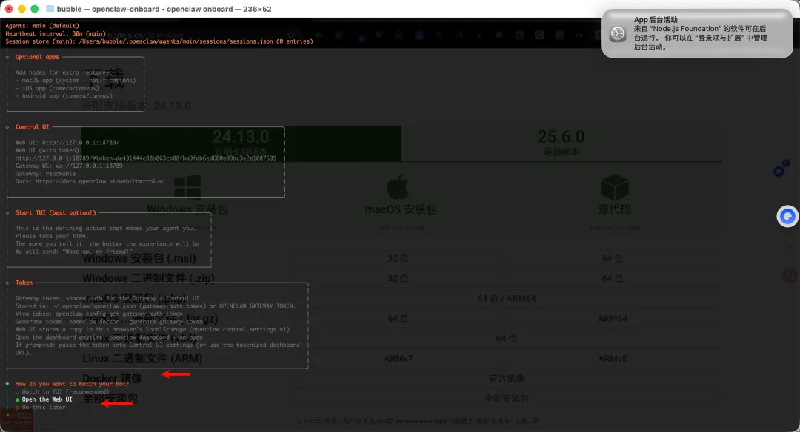Viewport: 800px width, 432px height.
Task: Open the blue chat bubble floating button
Action: tap(787, 217)
